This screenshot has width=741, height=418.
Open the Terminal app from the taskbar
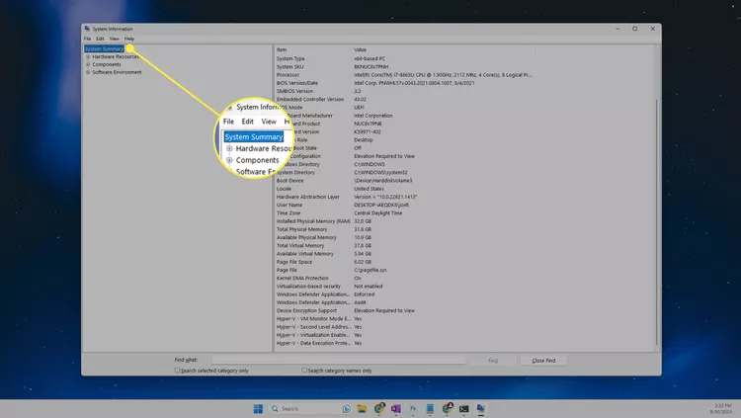click(x=464, y=408)
